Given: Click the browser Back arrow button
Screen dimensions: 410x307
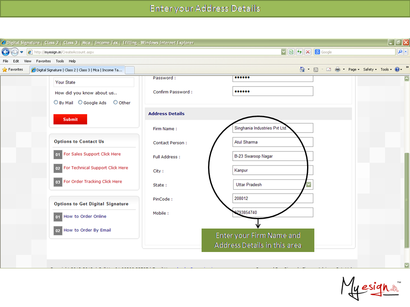Looking at the screenshot, I should [6, 52].
